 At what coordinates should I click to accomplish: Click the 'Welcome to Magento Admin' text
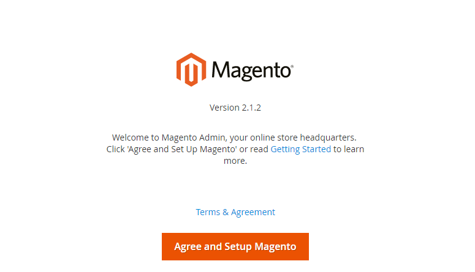tap(169, 138)
